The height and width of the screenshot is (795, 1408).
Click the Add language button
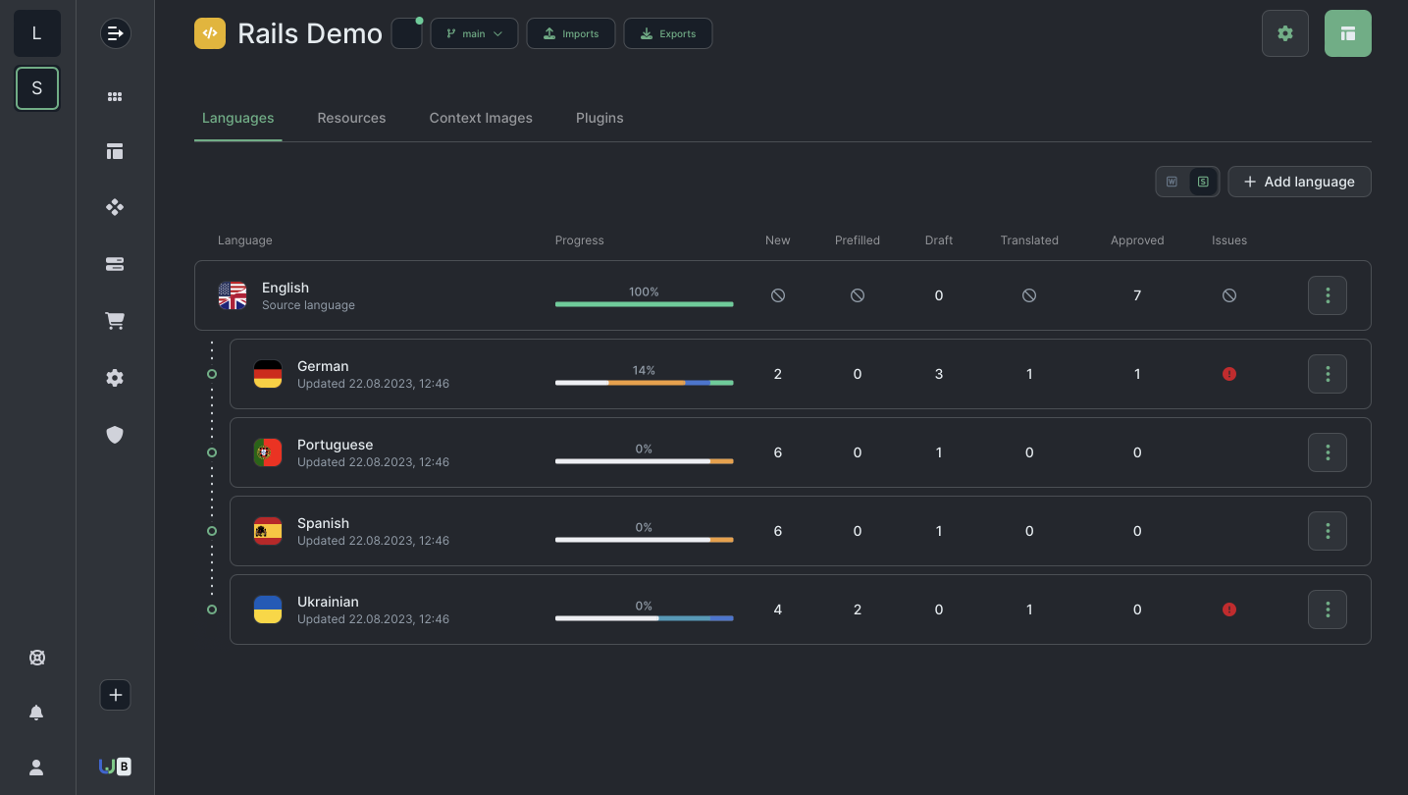coord(1299,182)
